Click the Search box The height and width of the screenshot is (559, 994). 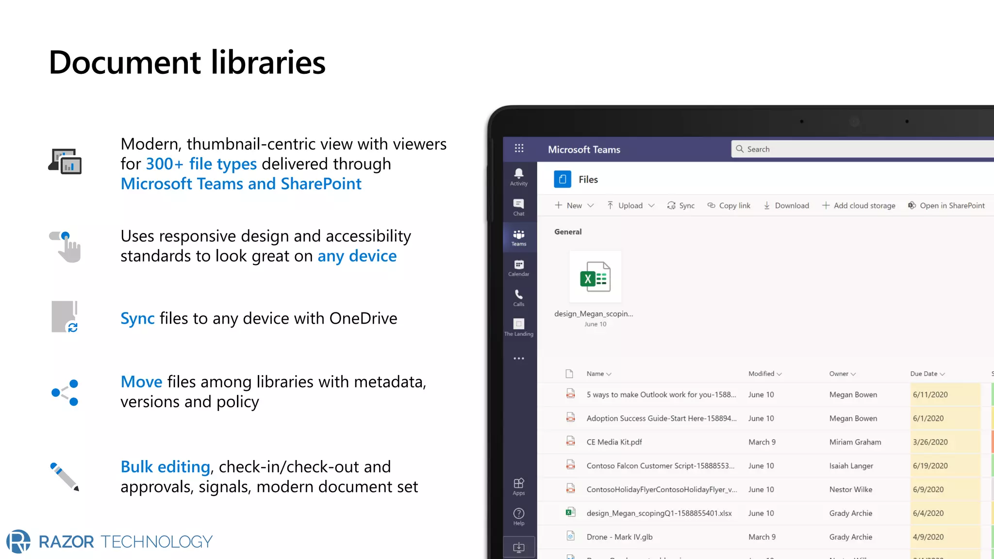[x=862, y=149]
